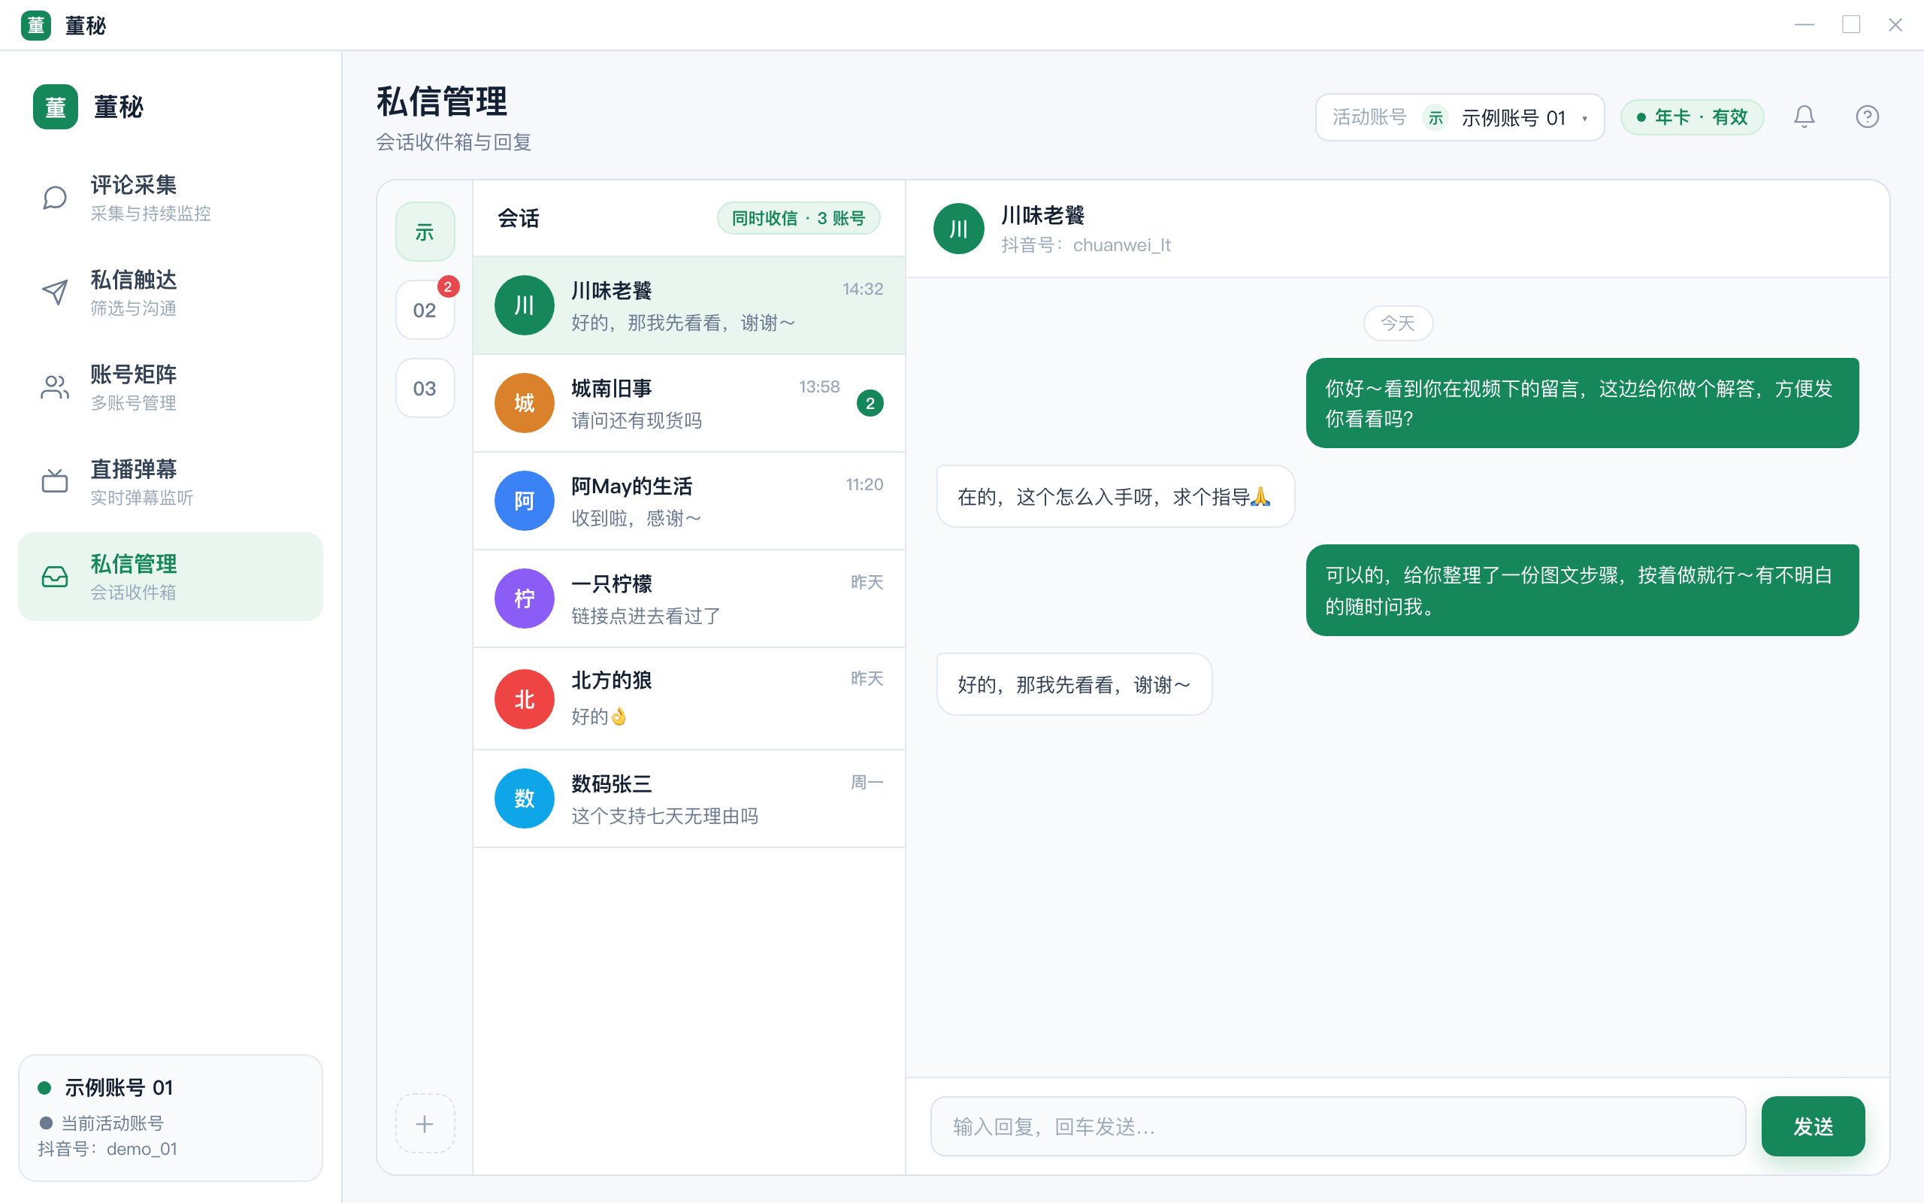Click 抖音号：demo_01 in sidebar card
This screenshot has height=1203, width=1924.
point(107,1149)
